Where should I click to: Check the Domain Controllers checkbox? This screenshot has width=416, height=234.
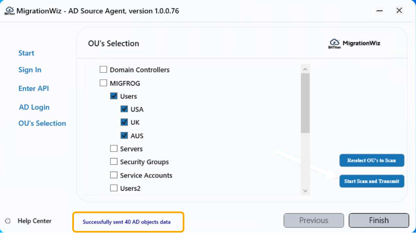pos(103,69)
